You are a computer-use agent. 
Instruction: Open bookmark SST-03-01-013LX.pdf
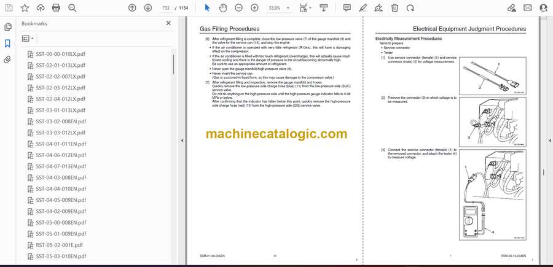pos(60,110)
